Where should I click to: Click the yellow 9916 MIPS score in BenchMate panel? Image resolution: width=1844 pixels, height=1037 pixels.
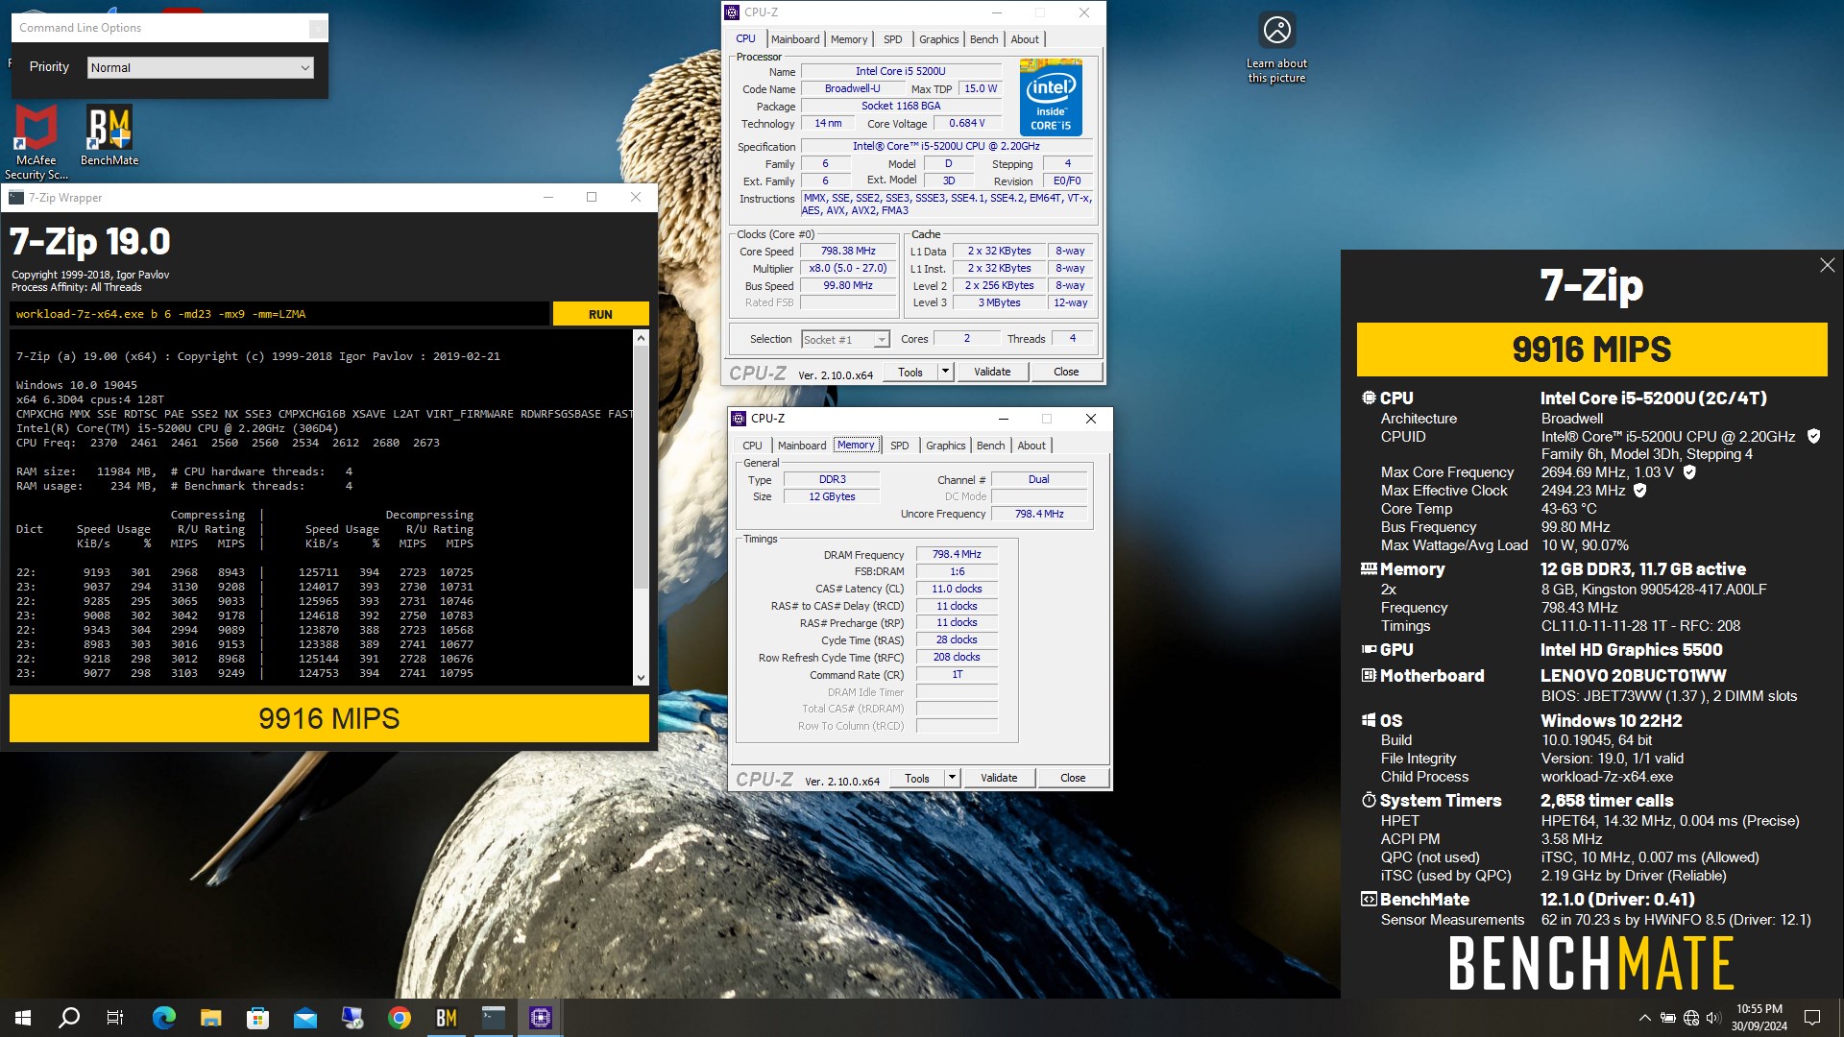click(1591, 350)
